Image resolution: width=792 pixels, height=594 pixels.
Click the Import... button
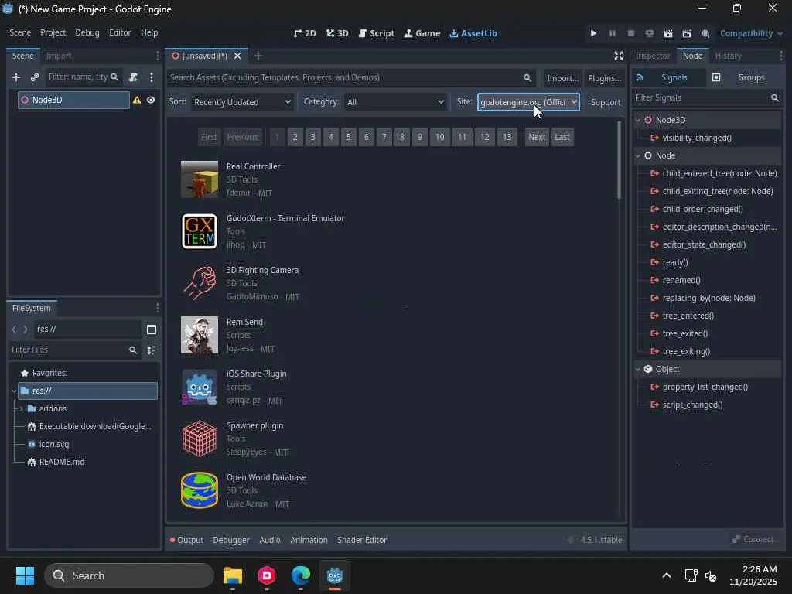point(562,78)
